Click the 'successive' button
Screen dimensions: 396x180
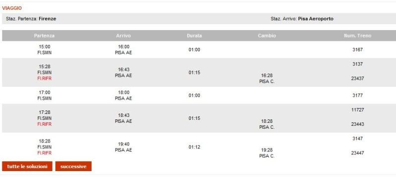click(x=73, y=166)
